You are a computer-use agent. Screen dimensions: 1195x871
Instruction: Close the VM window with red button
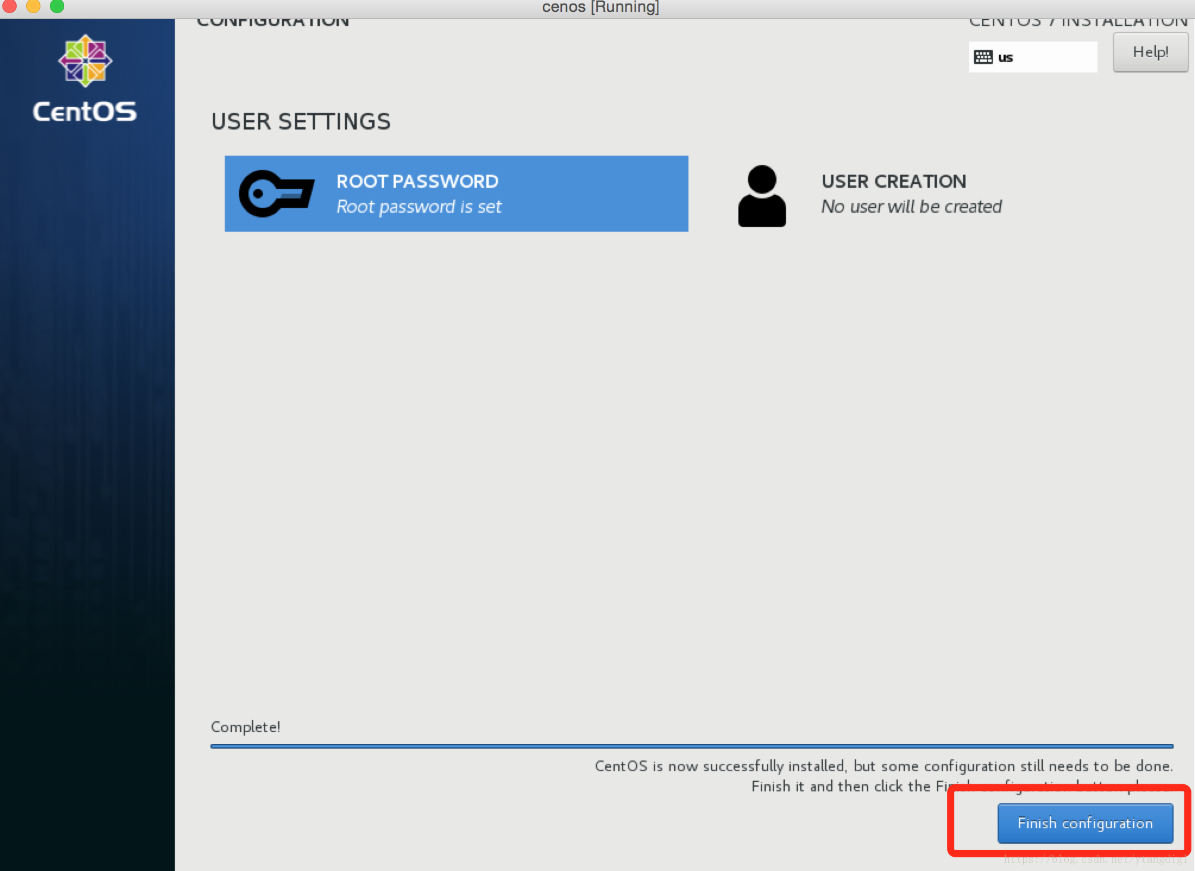(10, 6)
